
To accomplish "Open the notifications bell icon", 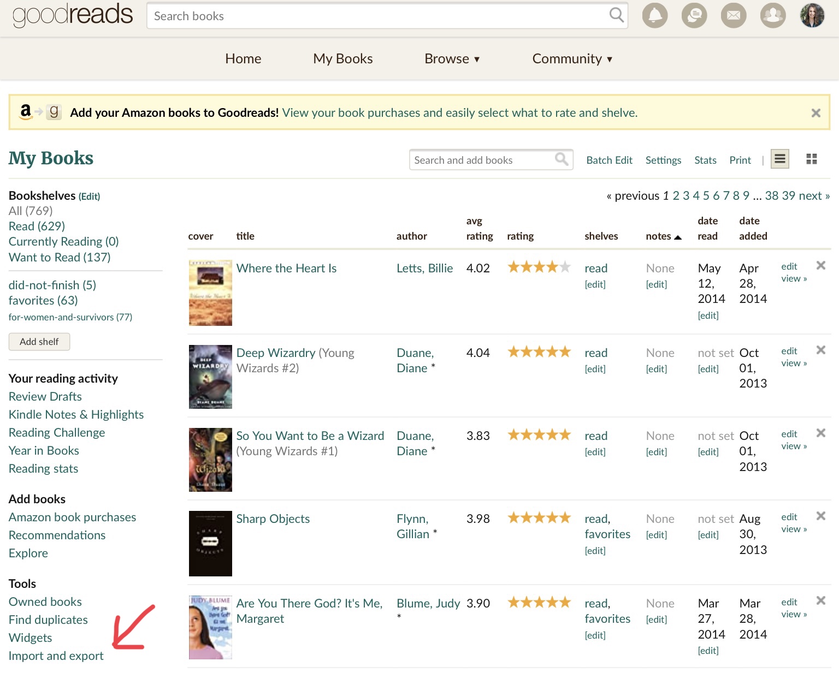I will 654,15.
